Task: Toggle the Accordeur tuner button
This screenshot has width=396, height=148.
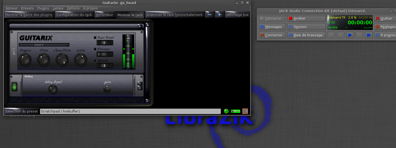Action: click(104, 15)
